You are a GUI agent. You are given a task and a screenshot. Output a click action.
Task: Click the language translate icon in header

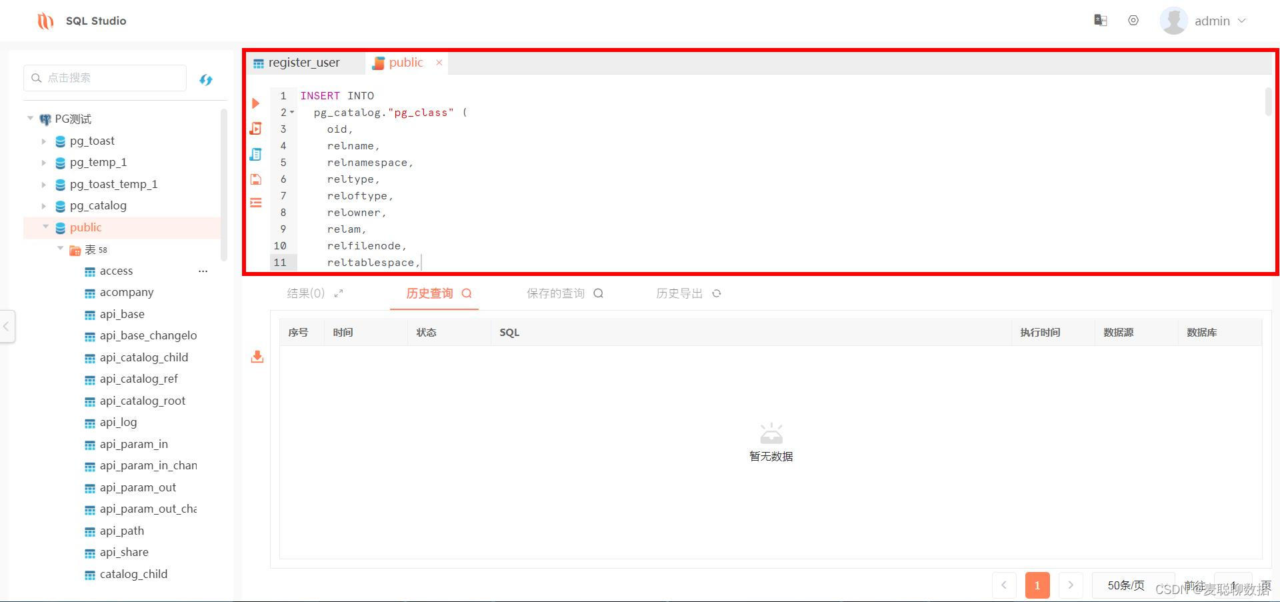[1101, 21]
